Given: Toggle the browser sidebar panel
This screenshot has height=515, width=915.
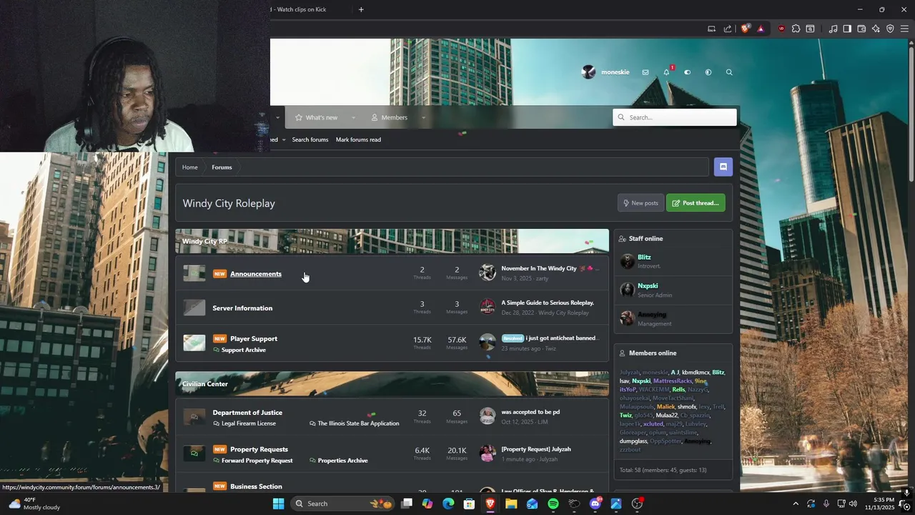Looking at the screenshot, I should 847,29.
